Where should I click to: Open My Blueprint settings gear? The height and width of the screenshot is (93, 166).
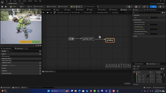click(x=40, y=51)
